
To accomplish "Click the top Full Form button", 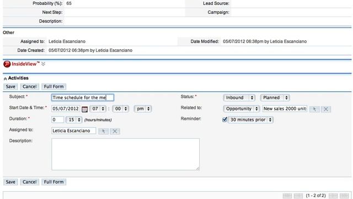I will [x=54, y=87].
